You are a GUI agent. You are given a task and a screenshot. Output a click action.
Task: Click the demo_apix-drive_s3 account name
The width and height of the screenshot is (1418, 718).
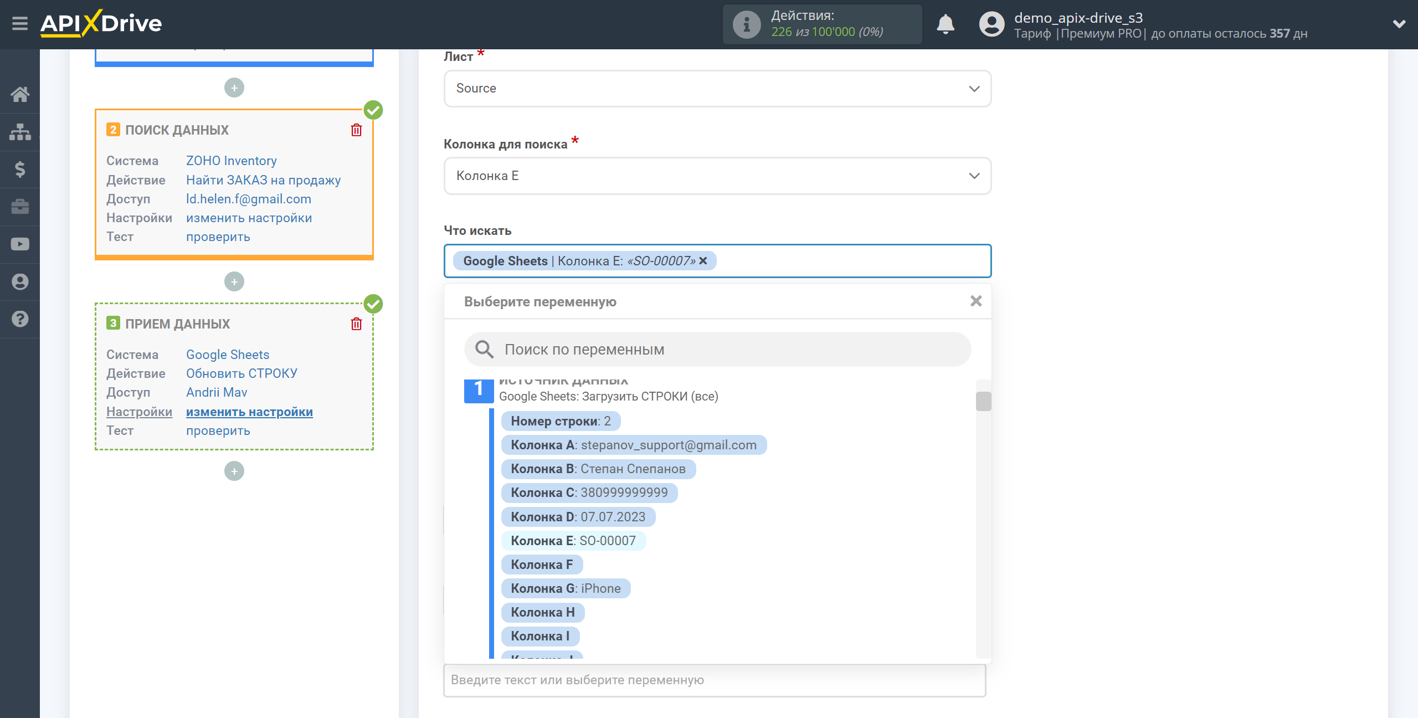point(1078,18)
